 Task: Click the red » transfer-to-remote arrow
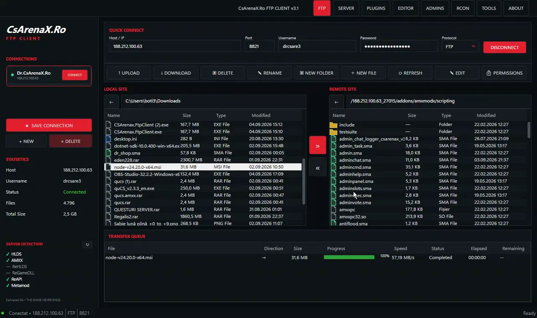tap(318, 146)
